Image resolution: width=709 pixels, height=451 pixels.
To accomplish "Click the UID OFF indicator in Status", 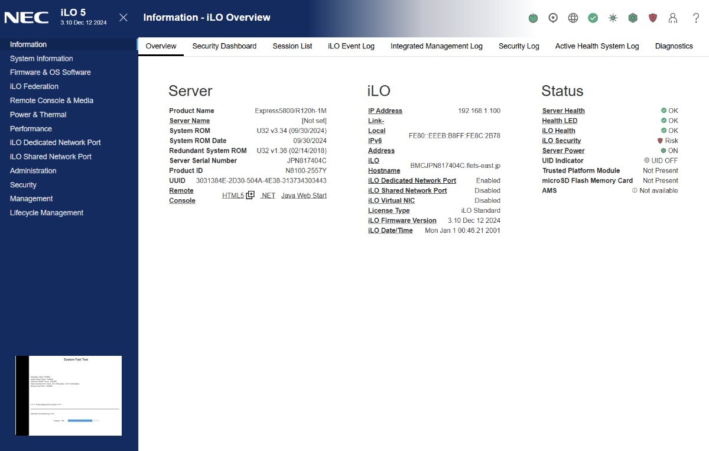I will [x=661, y=160].
